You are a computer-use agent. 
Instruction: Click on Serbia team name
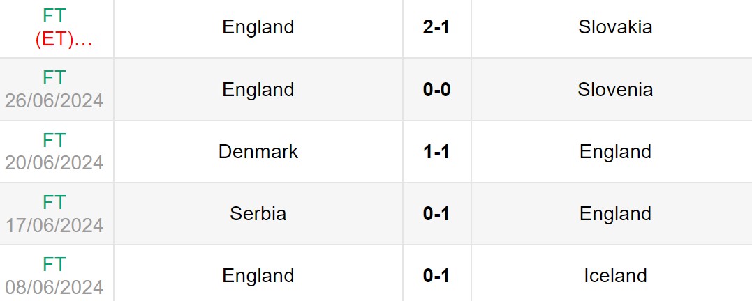[x=258, y=213]
